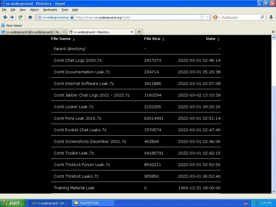Download Conti Internal Software Leak.7z

pyautogui.click(x=84, y=84)
